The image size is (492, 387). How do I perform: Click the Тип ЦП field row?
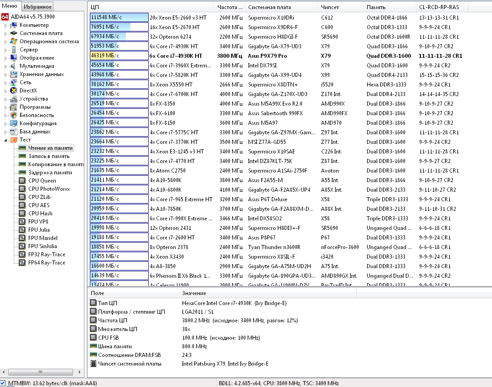(x=188, y=303)
